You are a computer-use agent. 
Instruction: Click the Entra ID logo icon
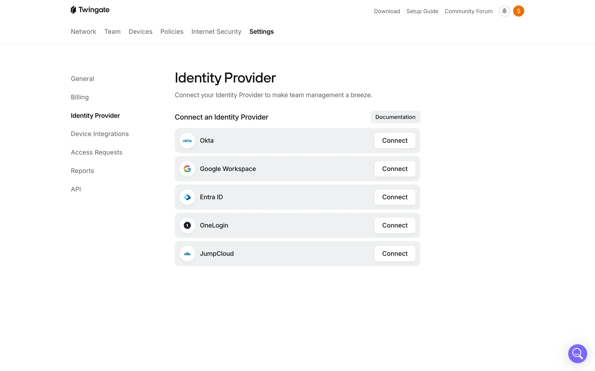tap(187, 197)
